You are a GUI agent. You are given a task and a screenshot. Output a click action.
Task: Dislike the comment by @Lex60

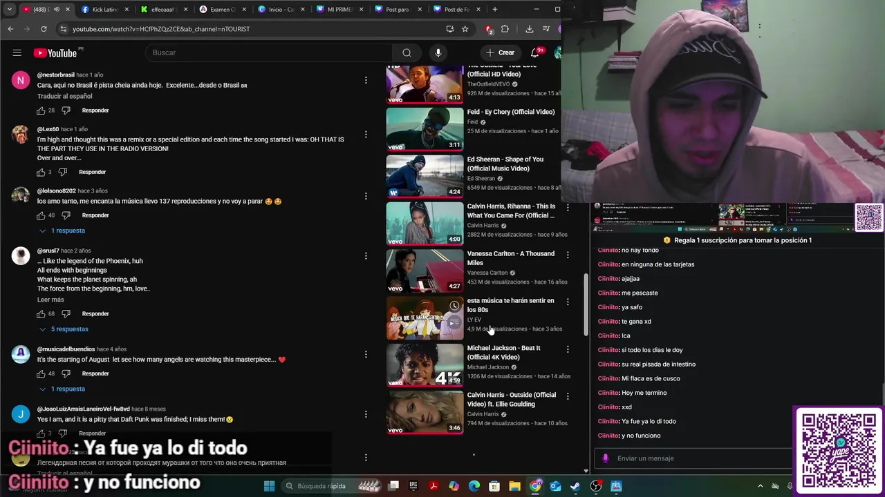[62, 172]
